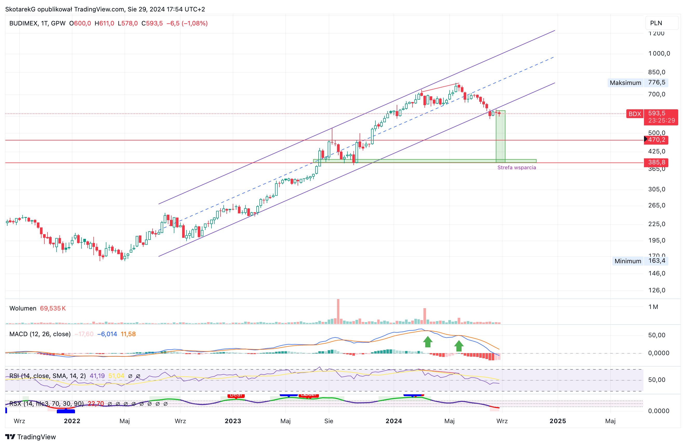The height and width of the screenshot is (446, 686).
Task: Click the BDX ticker price tag
Action: (x=635, y=114)
